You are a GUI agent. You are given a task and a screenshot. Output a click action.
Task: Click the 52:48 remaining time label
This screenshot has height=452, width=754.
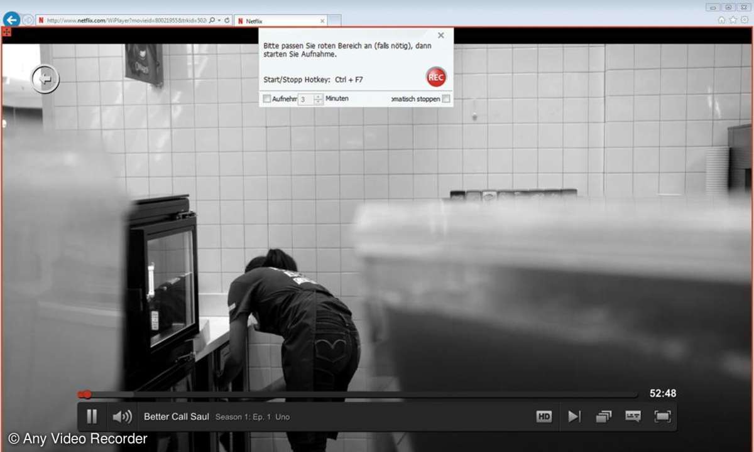click(x=663, y=394)
